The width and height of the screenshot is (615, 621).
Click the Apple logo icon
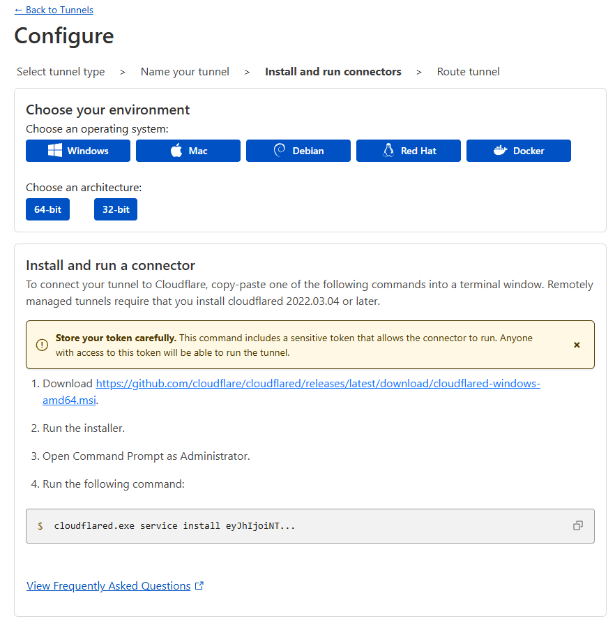tap(176, 151)
